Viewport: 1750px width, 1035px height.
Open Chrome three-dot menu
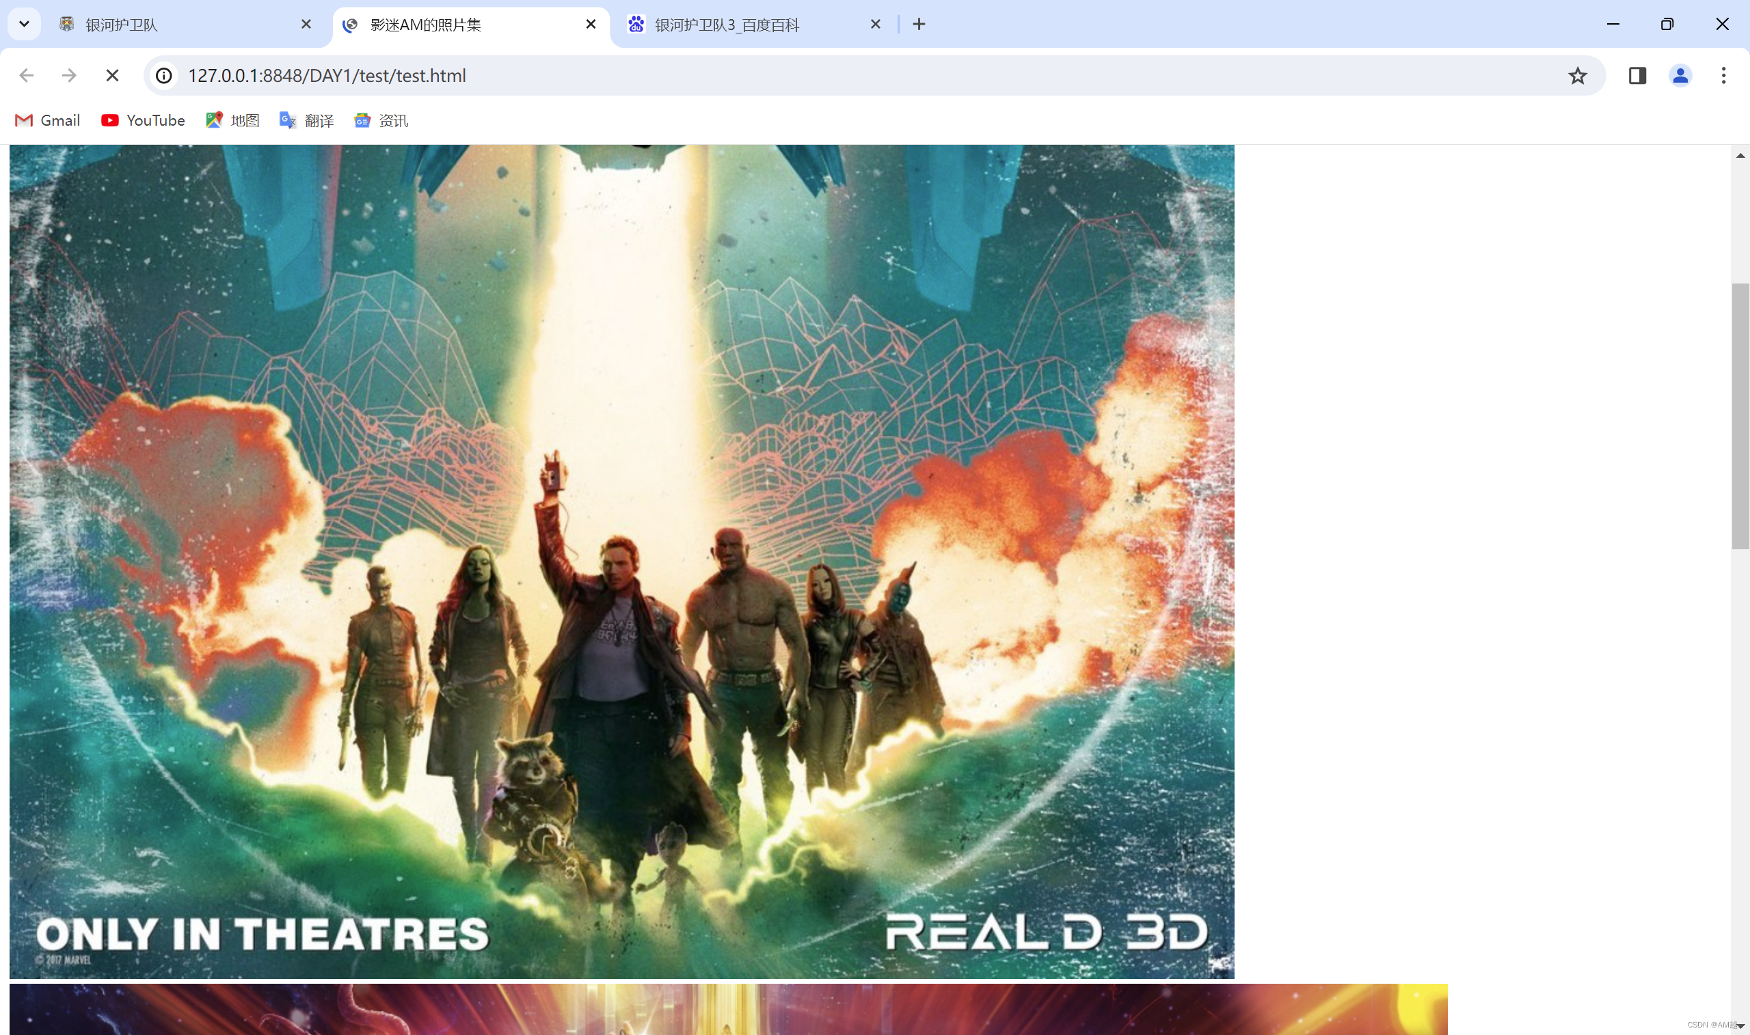(x=1723, y=75)
